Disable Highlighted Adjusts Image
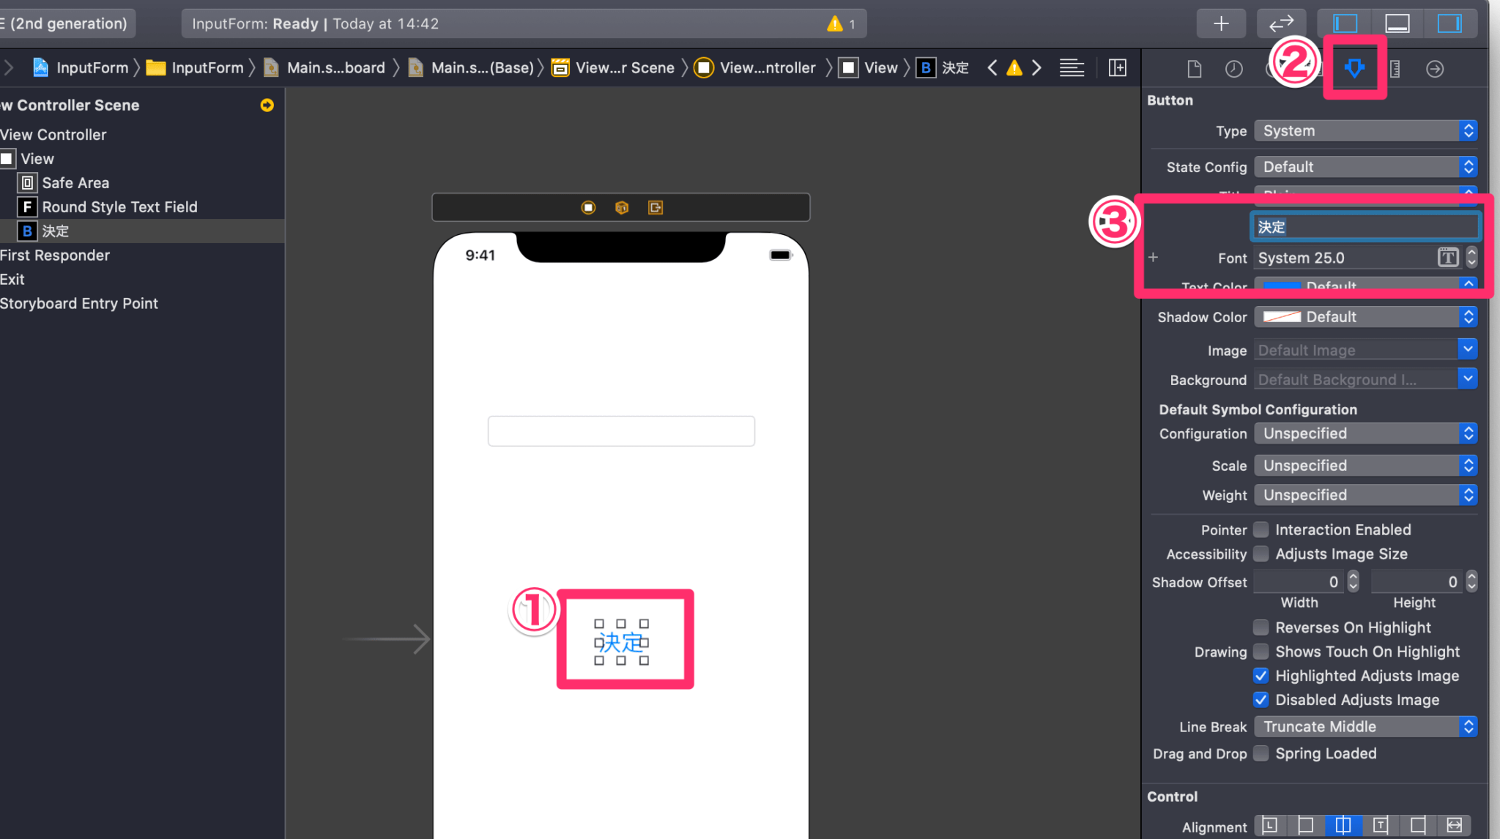Screen dimensions: 1500x839 (1260, 676)
